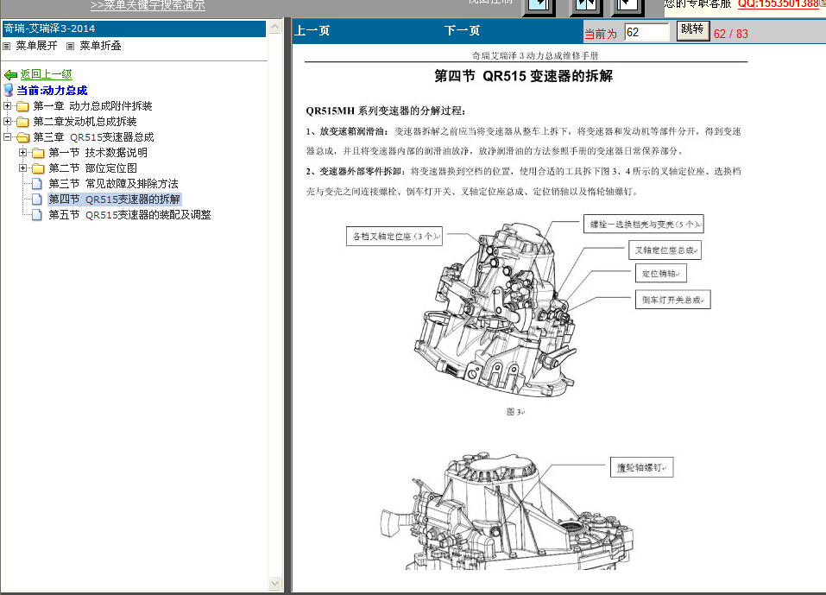Open 第四节 QR515变速器的拆解
Image resolution: width=826 pixels, height=595 pixels.
pyautogui.click(x=114, y=199)
